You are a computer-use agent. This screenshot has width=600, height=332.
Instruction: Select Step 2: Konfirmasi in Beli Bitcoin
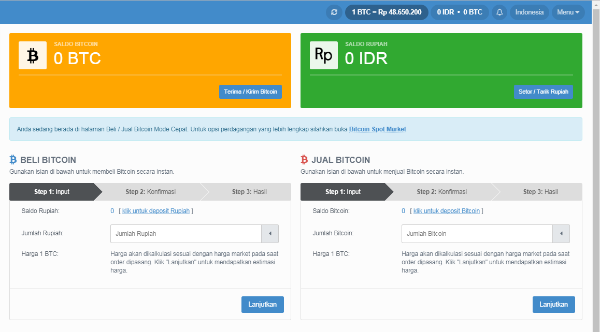click(151, 192)
